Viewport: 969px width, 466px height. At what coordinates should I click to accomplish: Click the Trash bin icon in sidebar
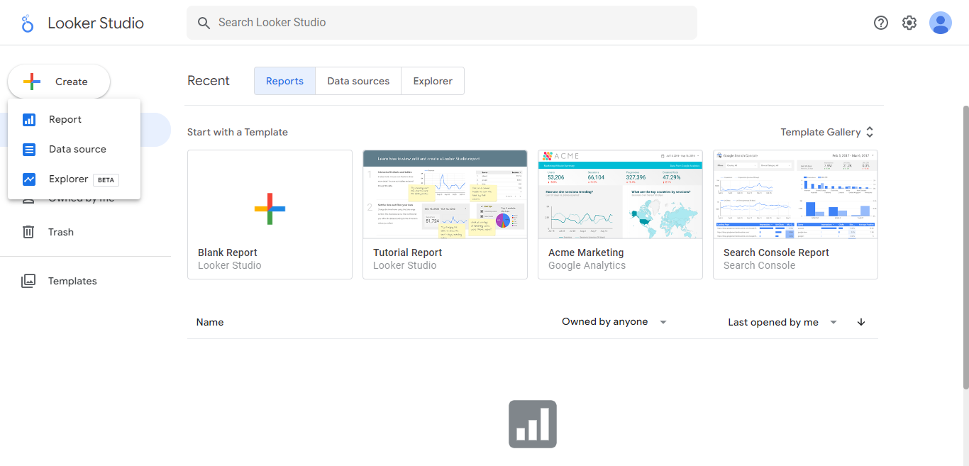28,232
